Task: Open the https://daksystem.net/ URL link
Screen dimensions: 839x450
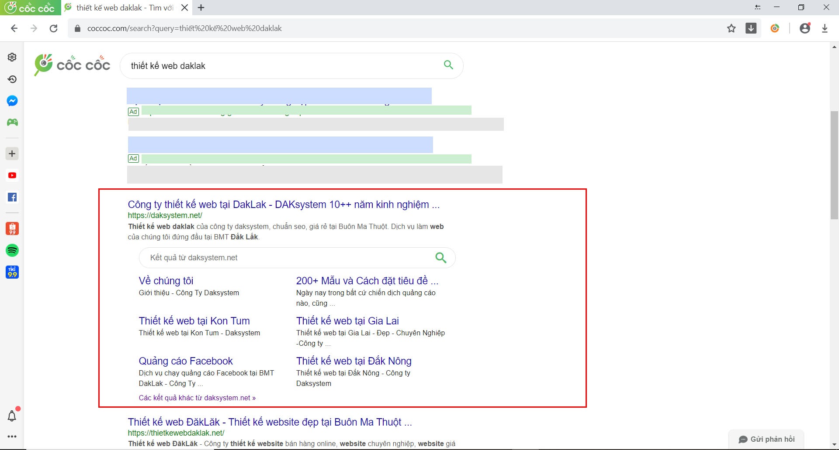Action: [x=165, y=215]
